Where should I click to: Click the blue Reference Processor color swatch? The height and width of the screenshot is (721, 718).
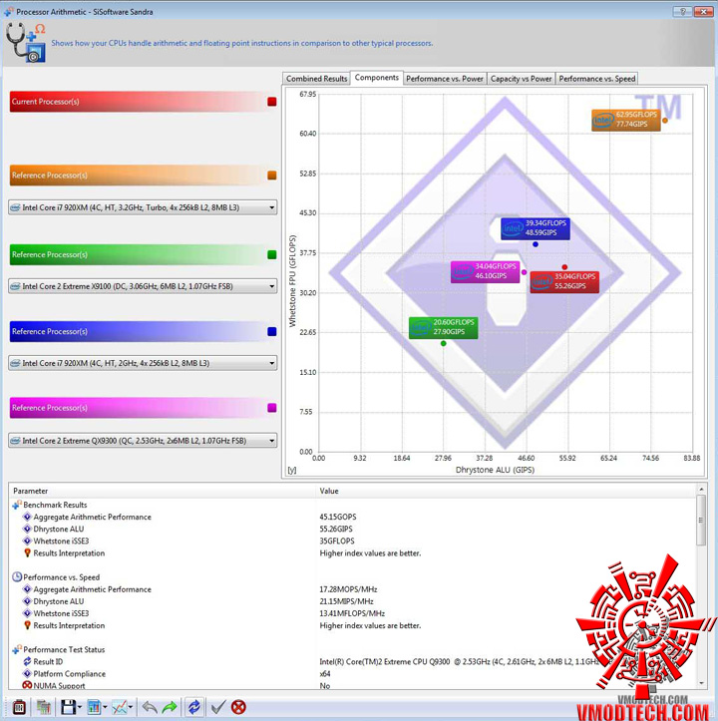pos(272,331)
